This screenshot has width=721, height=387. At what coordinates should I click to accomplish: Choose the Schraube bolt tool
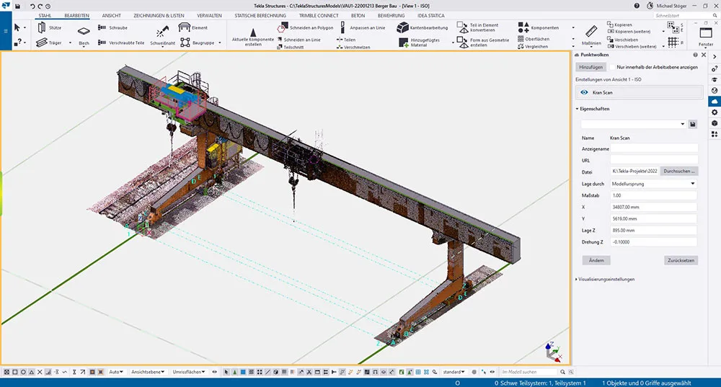112,27
